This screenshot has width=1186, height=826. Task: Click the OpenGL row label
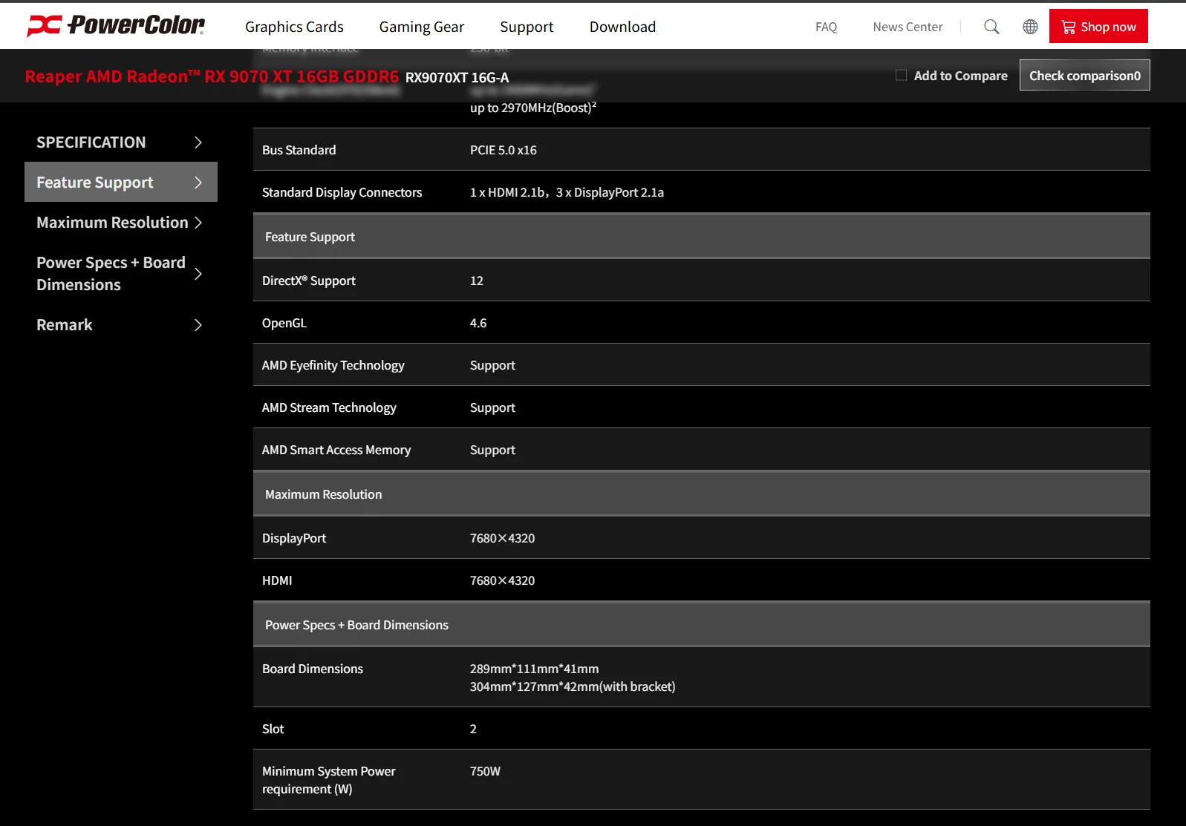(284, 323)
